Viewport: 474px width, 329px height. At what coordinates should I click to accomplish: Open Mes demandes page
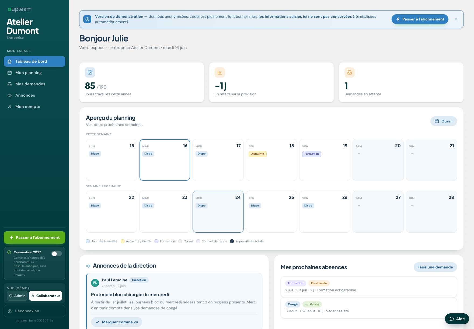(34, 84)
